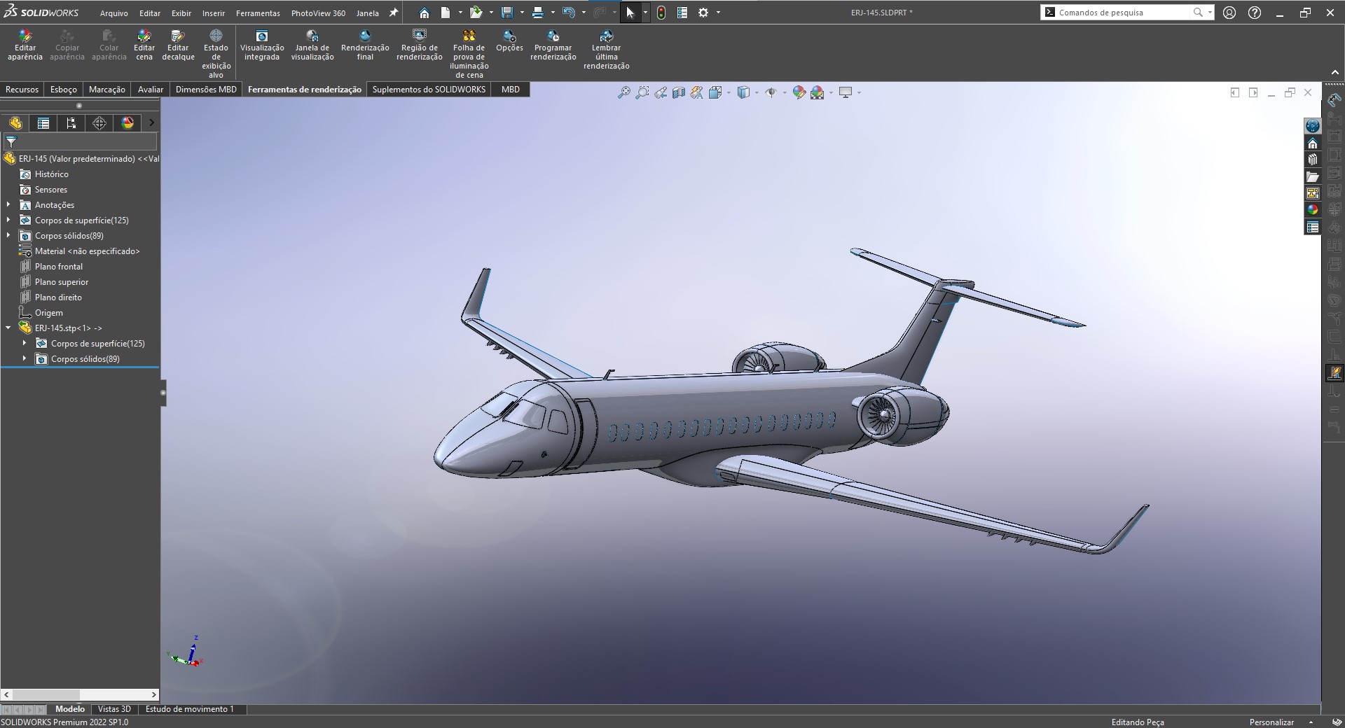
Task: Click Personalizar in status bar
Action: click(1271, 722)
